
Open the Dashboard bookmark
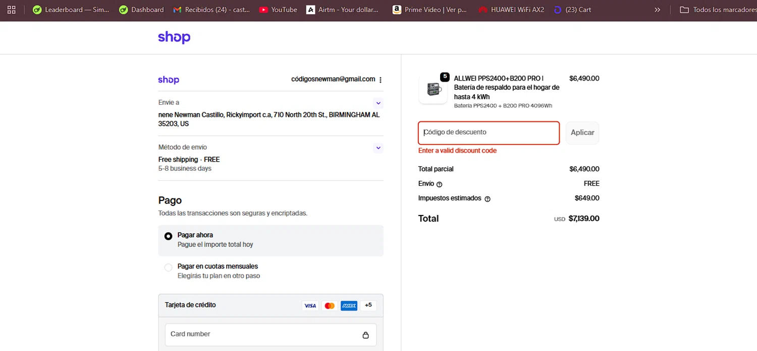142,10
